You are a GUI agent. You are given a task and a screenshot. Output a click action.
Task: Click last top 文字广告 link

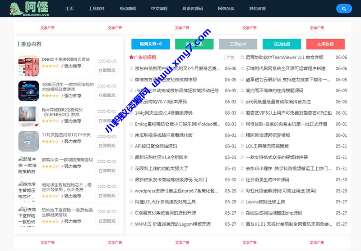[317, 28]
